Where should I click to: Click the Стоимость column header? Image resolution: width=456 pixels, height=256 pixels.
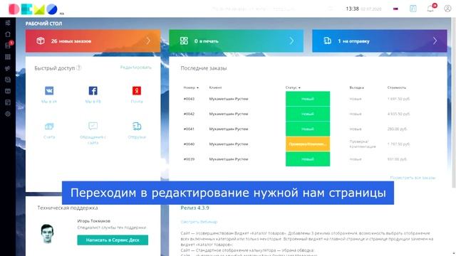click(x=397, y=87)
